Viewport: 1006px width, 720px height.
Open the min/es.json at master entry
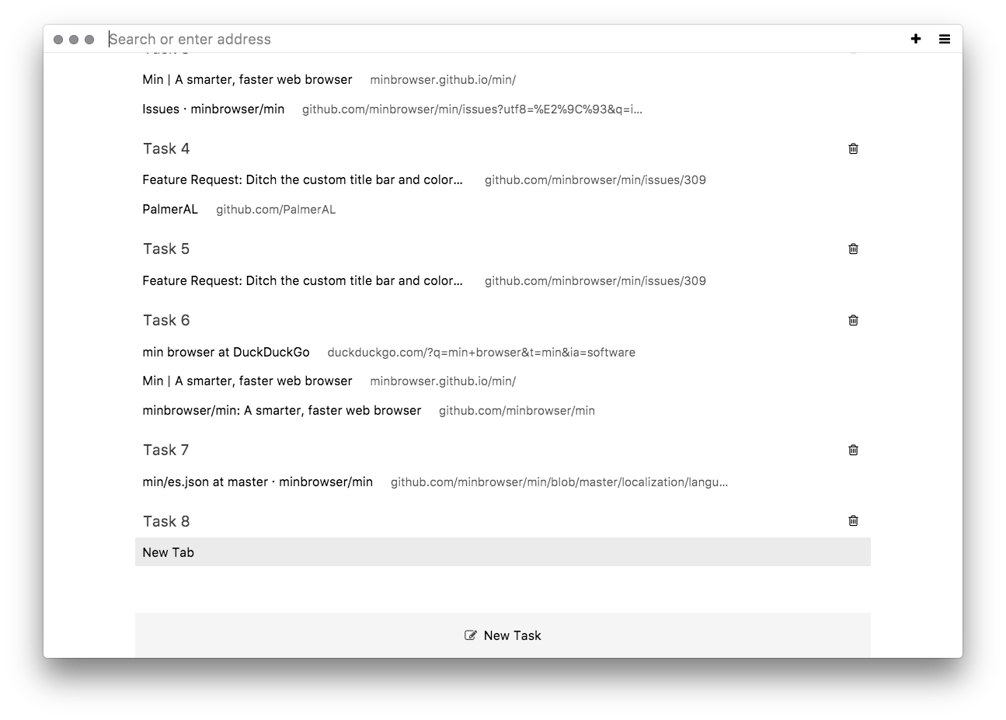(x=256, y=482)
